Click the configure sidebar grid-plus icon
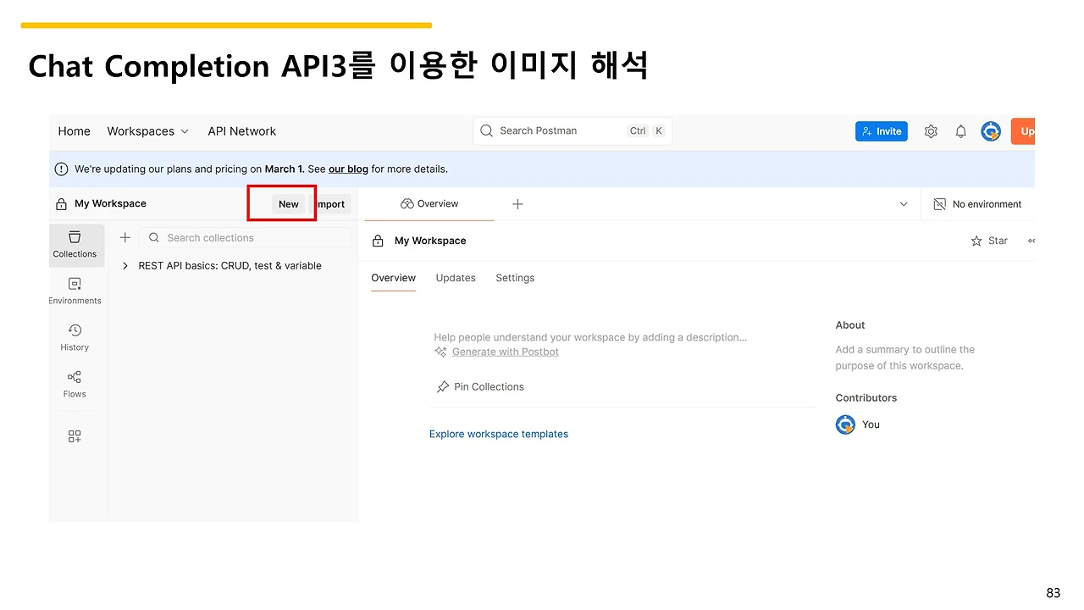 [x=75, y=436]
